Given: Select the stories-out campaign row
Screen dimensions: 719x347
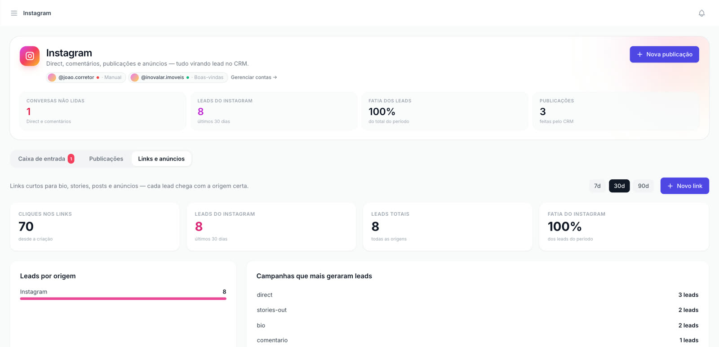Looking at the screenshot, I should (478, 310).
